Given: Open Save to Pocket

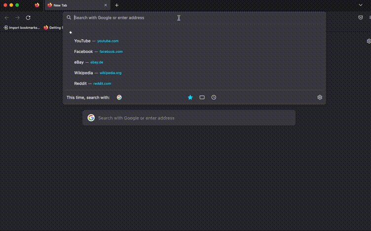Looking at the screenshot, I should [360, 17].
